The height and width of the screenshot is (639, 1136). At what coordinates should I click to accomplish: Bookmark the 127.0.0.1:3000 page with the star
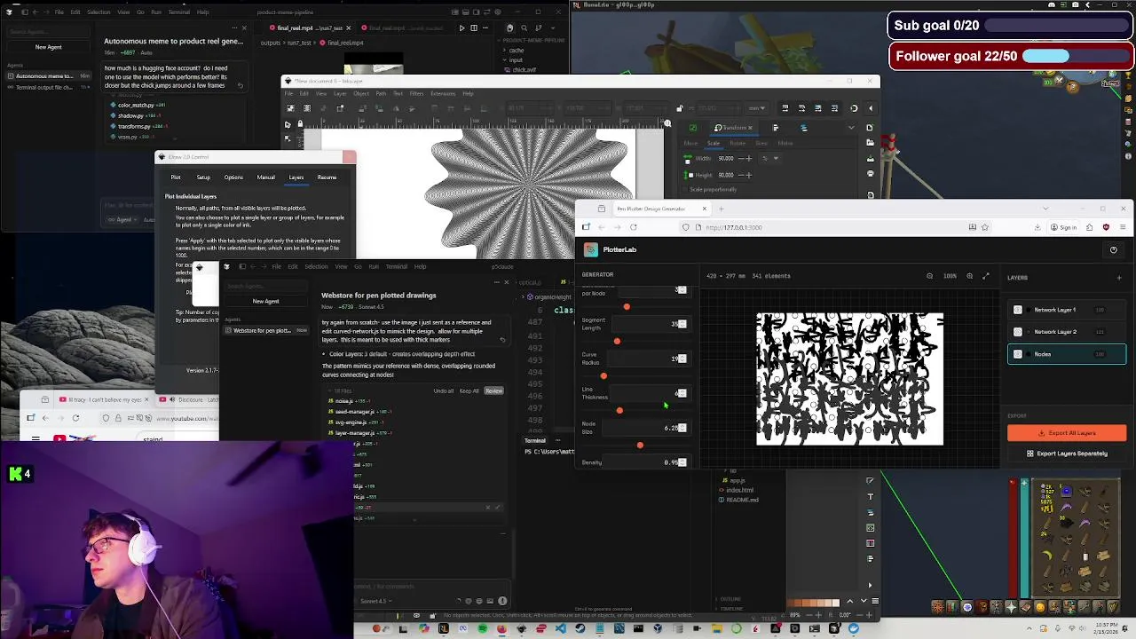point(985,227)
